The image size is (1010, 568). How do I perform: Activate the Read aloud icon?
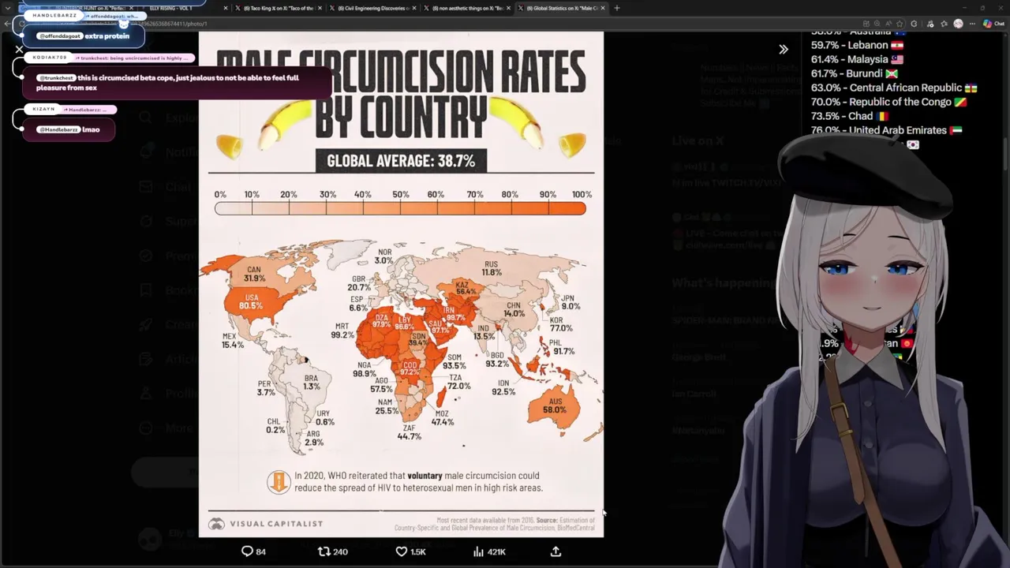click(x=890, y=24)
